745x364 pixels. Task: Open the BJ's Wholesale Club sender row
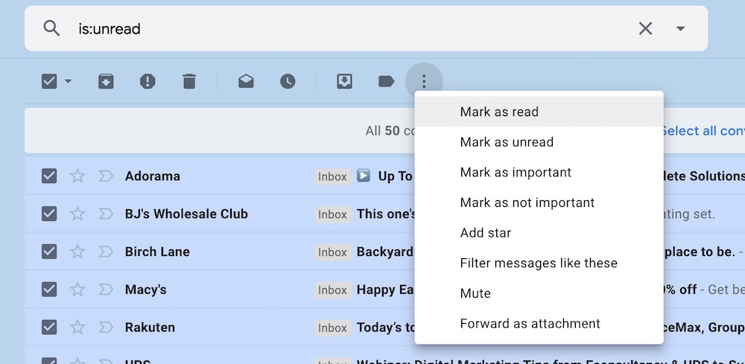186,214
